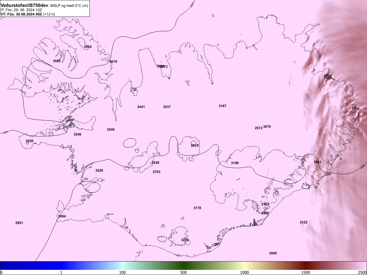367x275 pixels.
Task: Click the 3226 map value
Action: pos(99,170)
